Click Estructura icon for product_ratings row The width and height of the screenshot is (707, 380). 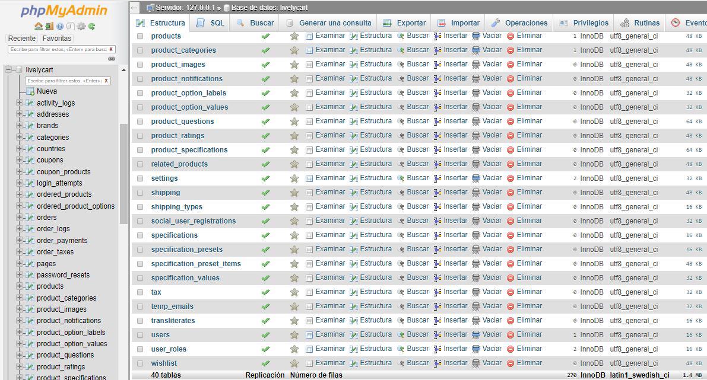[x=354, y=136]
